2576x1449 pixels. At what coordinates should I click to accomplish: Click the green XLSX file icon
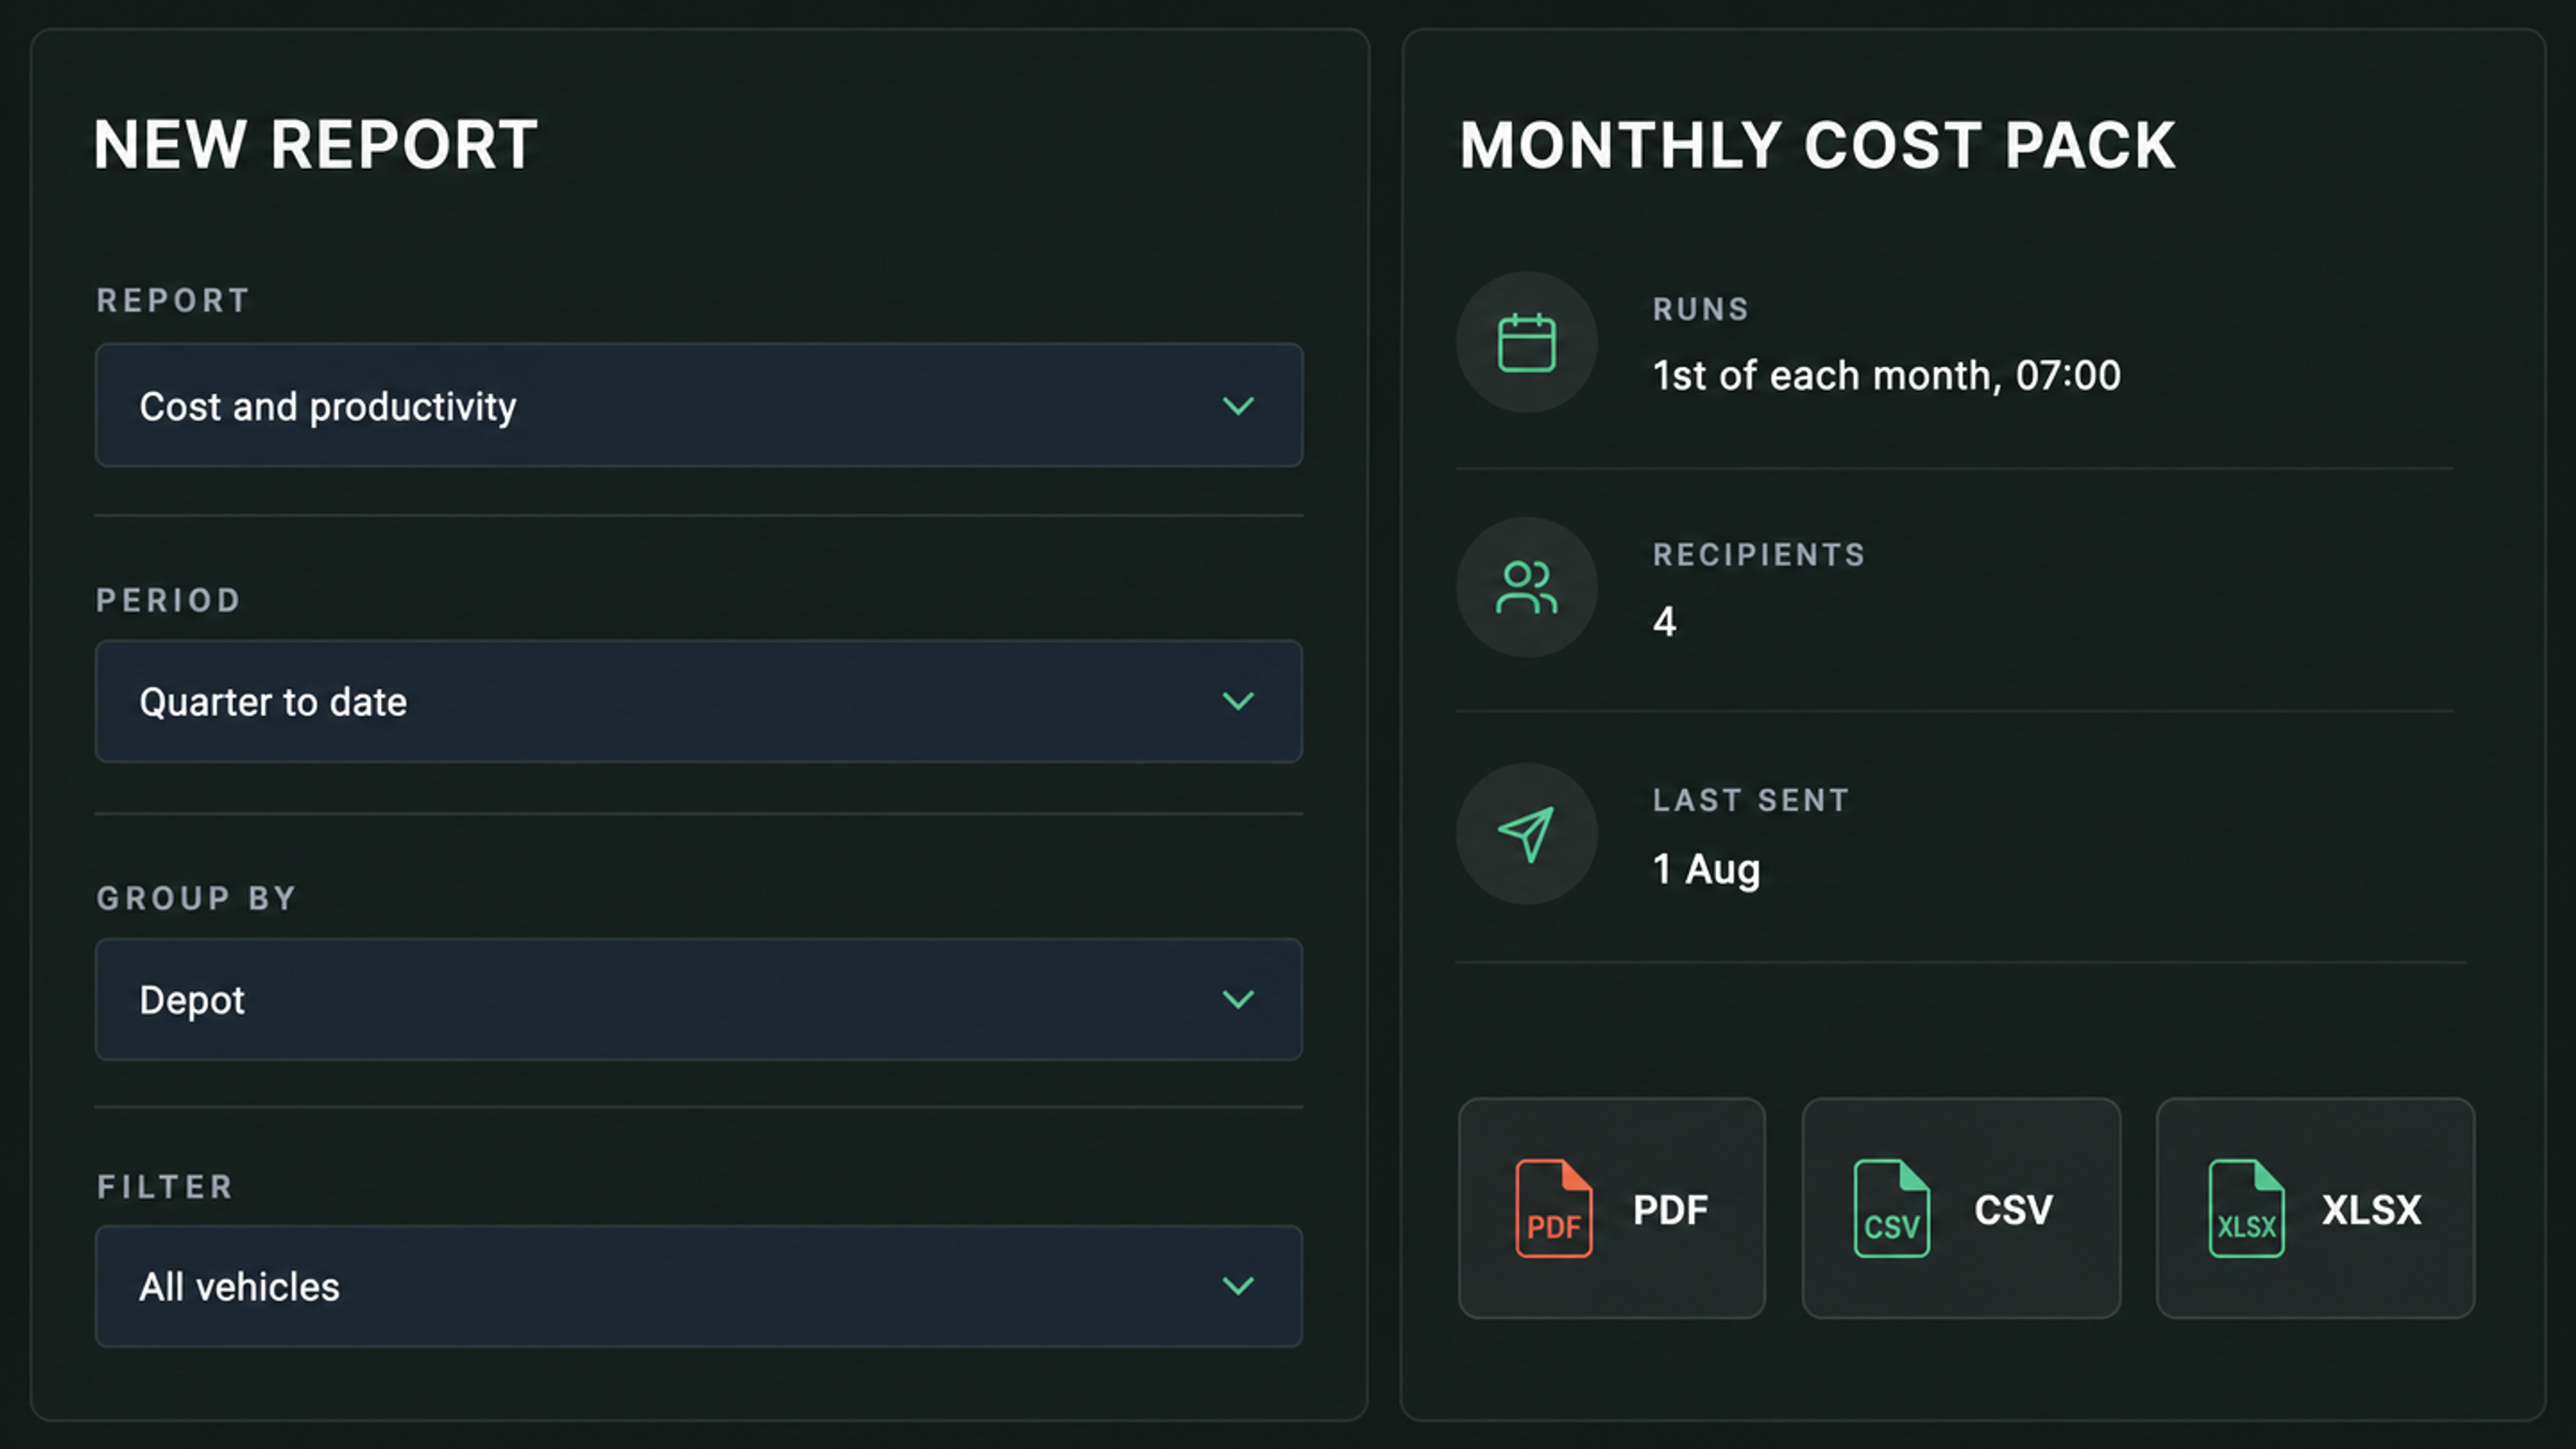coord(2246,1208)
